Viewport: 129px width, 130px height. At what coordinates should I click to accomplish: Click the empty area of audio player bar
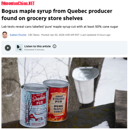tap(92, 48)
